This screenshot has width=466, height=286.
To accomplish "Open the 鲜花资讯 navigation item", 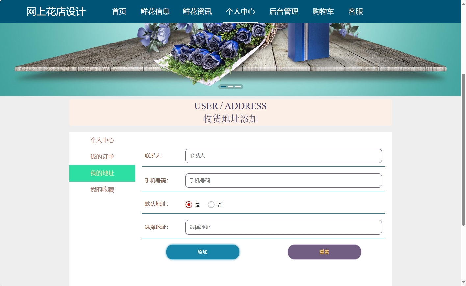I will 197,12.
